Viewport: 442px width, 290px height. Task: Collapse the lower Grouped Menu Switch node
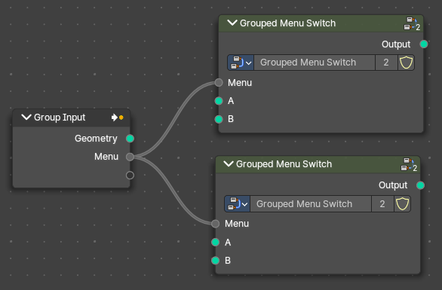pos(229,163)
